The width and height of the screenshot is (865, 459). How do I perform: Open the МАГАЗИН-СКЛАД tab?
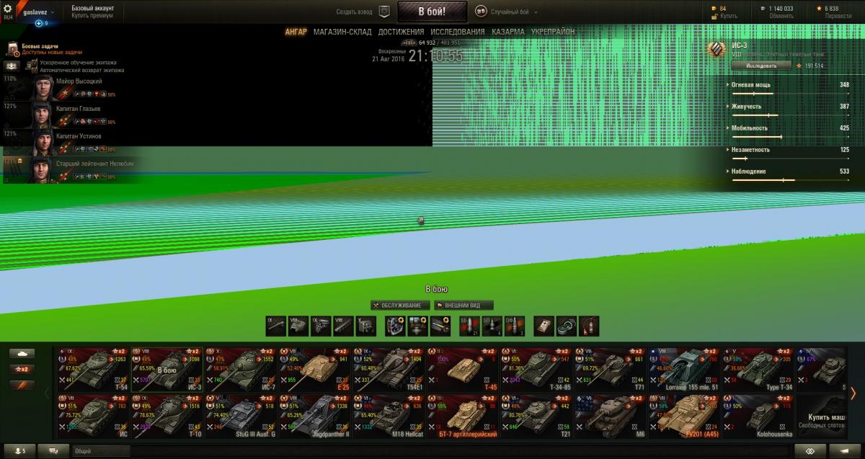[x=342, y=32]
